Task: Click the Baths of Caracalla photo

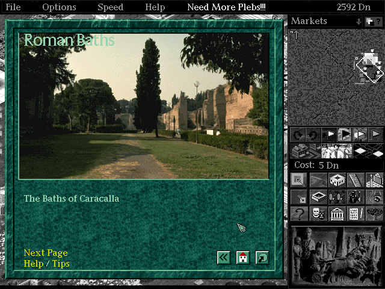Action: [x=144, y=106]
